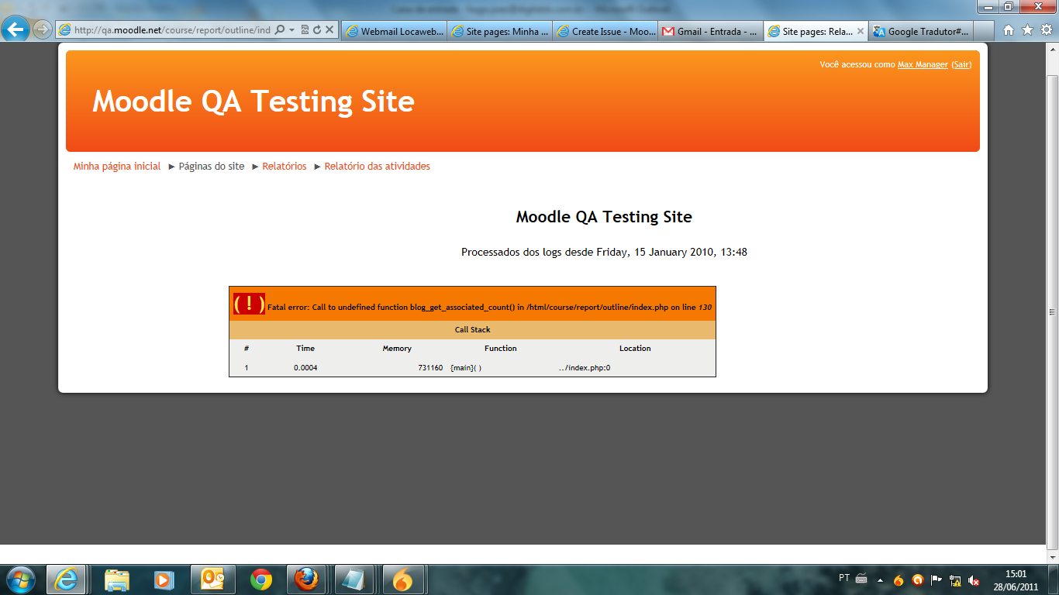Click the Processados dos logs date line

coord(604,252)
